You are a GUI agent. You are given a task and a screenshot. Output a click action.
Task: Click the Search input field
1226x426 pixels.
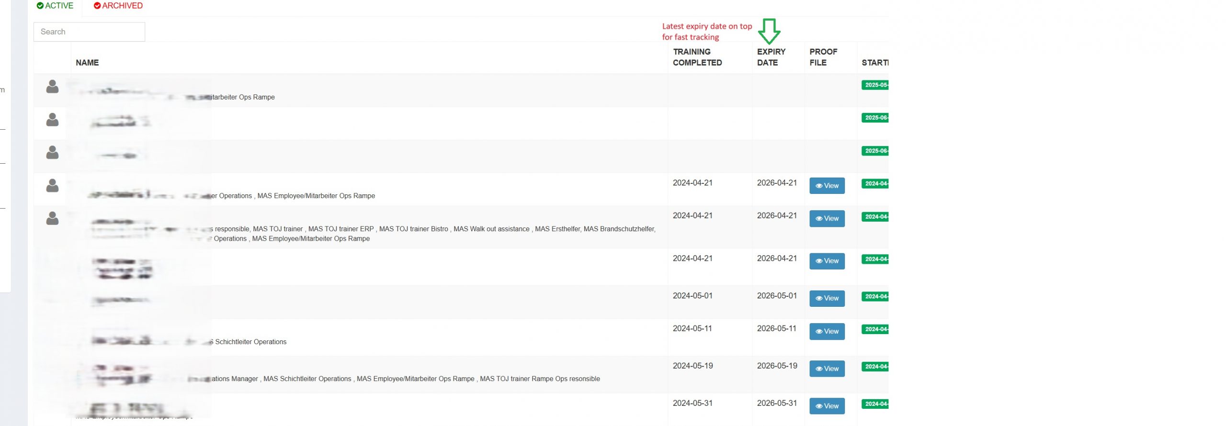coord(89,32)
